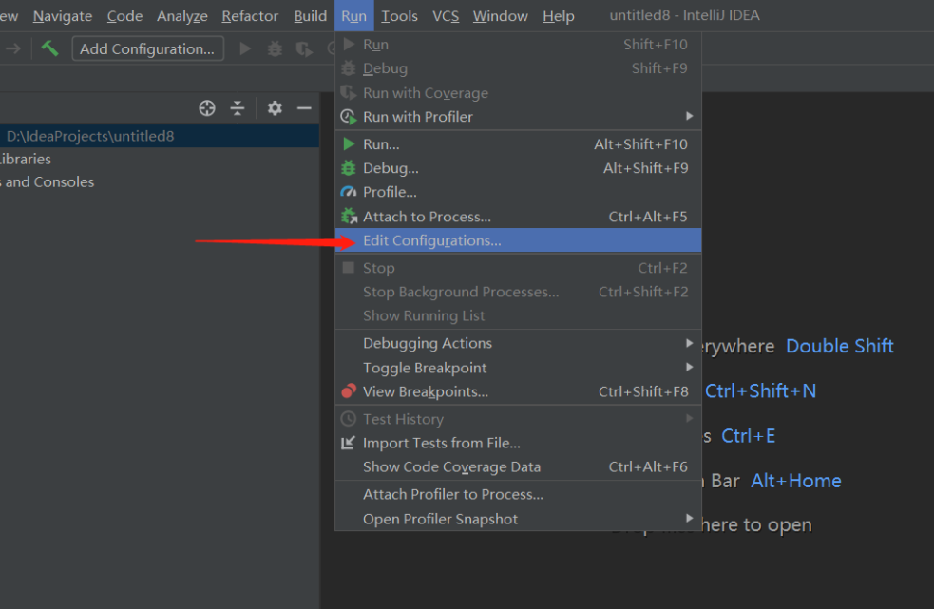Screen dimensions: 934x609
Task: Select the External Libraries tree row
Action: (x=160, y=159)
